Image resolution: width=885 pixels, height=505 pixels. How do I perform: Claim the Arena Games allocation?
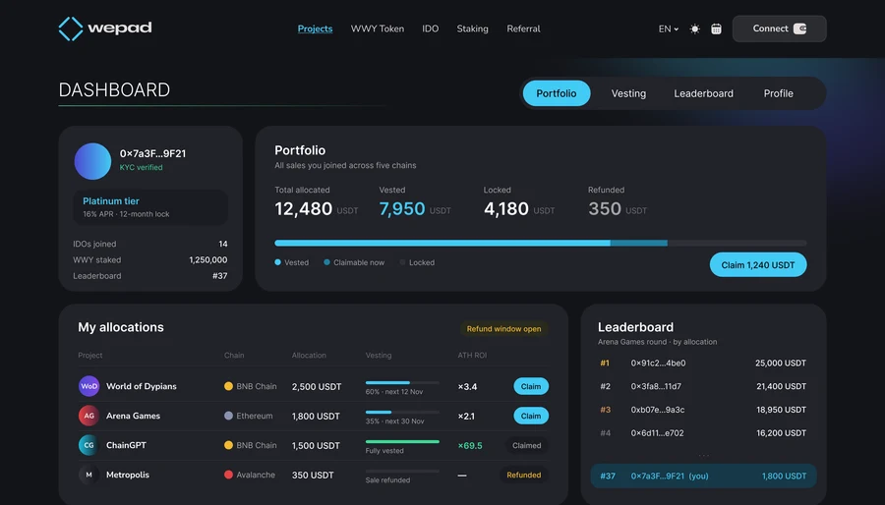(x=531, y=416)
